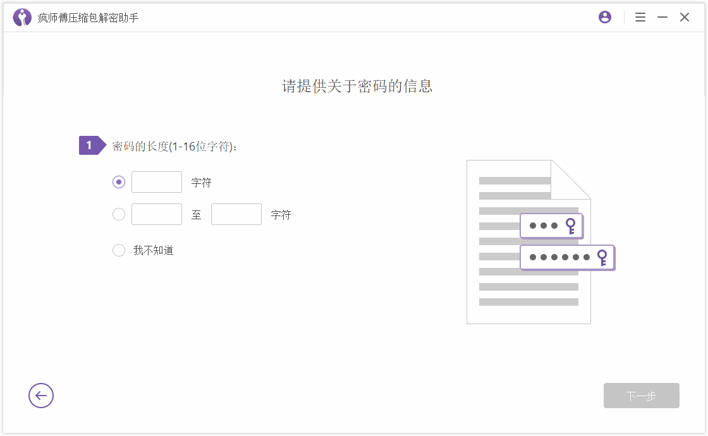Click the maximum length input after 至
The height and width of the screenshot is (436, 708).
(236, 214)
